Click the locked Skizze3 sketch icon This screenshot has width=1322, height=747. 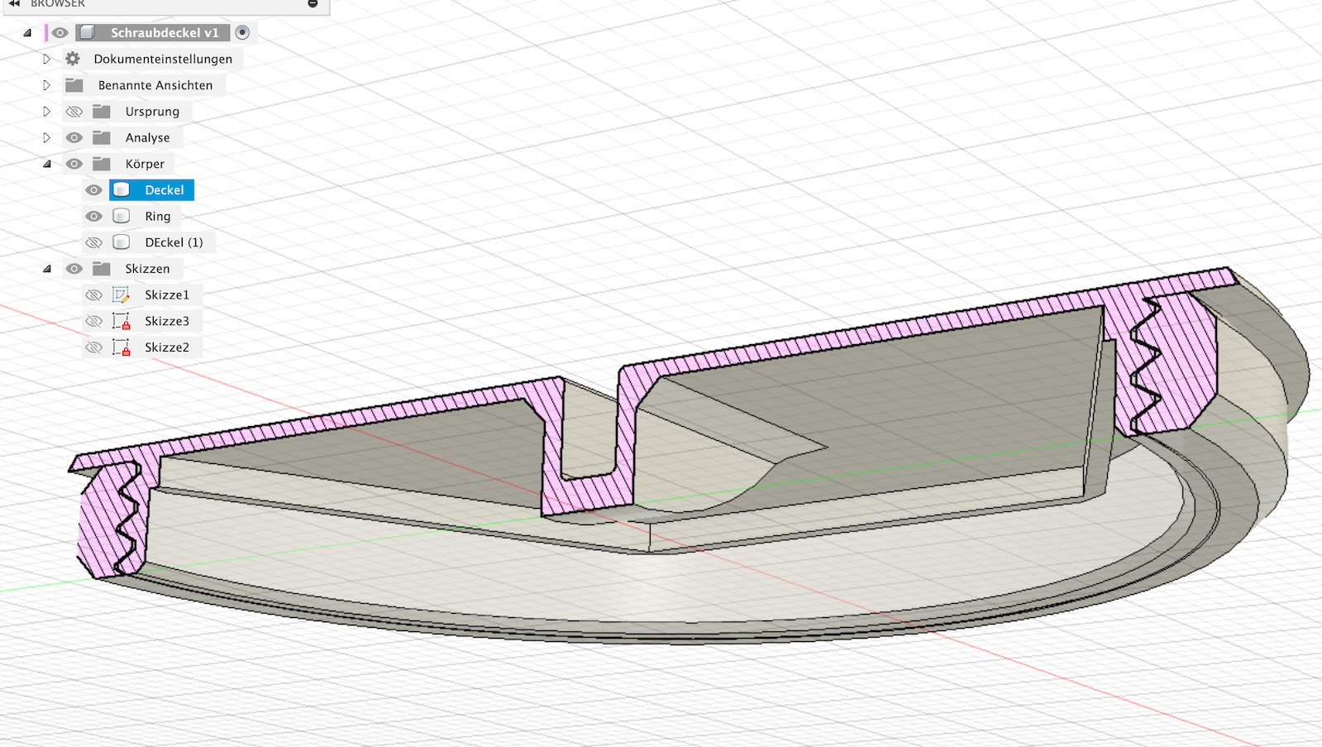point(122,321)
